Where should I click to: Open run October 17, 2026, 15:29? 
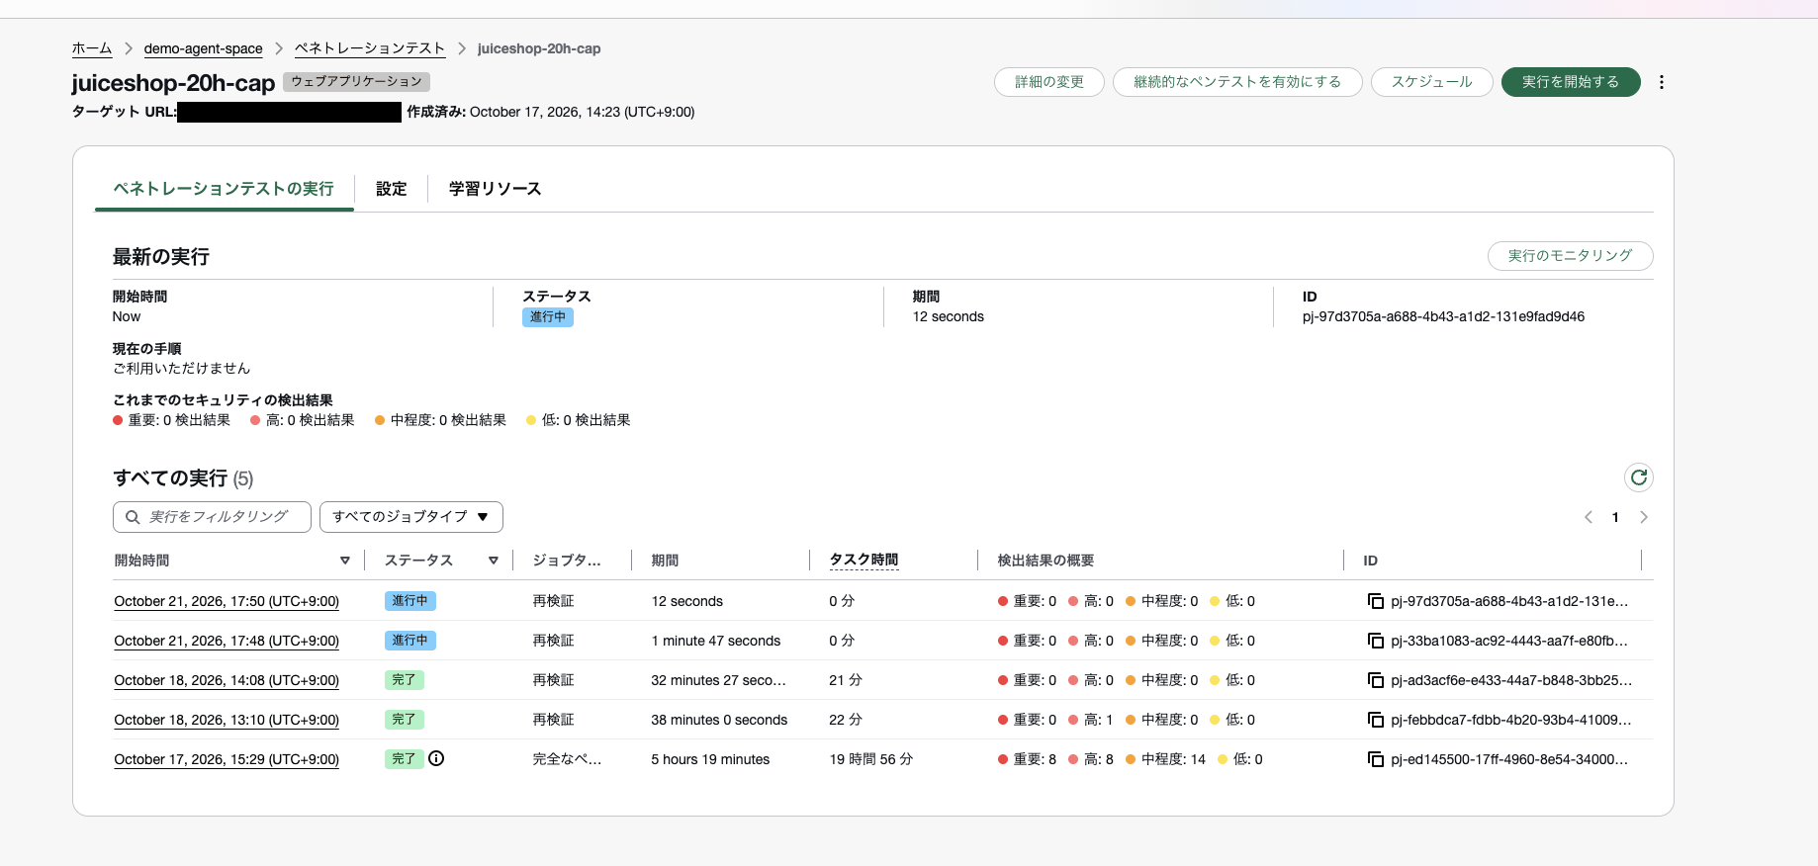tap(227, 759)
